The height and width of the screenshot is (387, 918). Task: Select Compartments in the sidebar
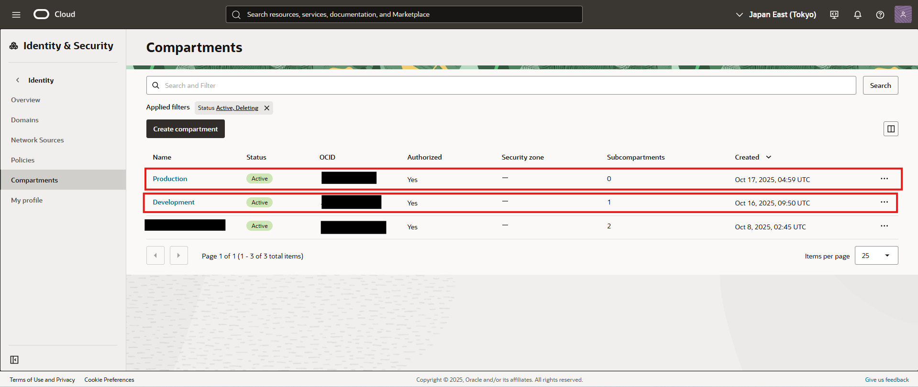pos(63,180)
